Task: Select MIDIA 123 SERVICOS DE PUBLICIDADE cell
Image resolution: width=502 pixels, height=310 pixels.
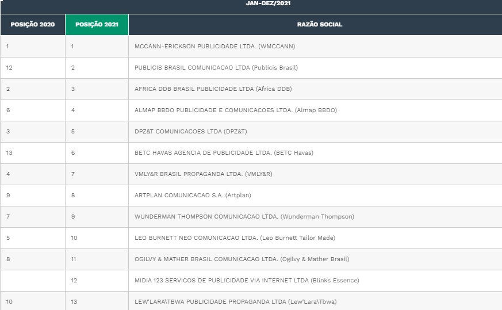Action: 315,281
